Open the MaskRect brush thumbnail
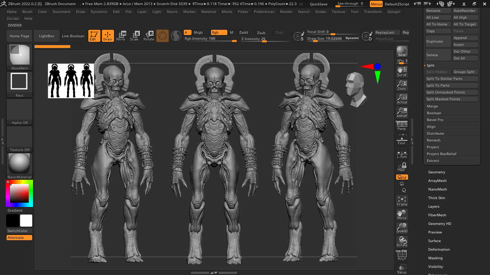The image size is (490, 275). tap(19, 57)
